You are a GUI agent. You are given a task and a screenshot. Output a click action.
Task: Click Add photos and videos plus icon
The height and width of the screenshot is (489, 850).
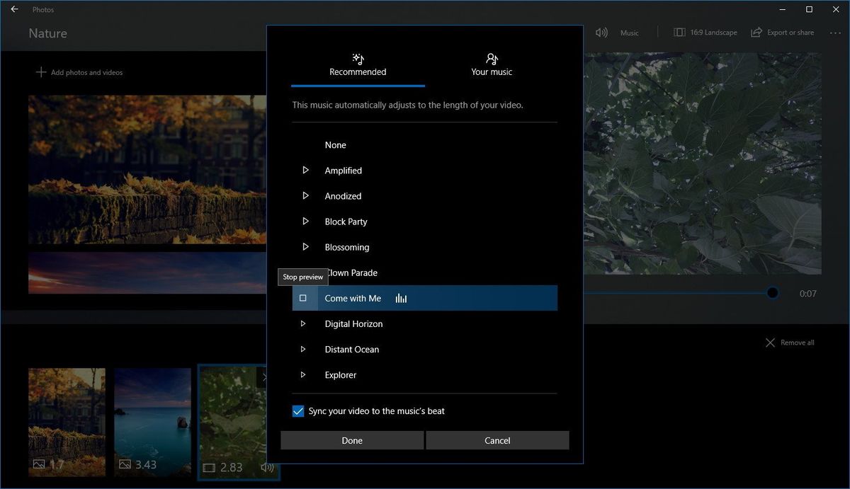[41, 71]
